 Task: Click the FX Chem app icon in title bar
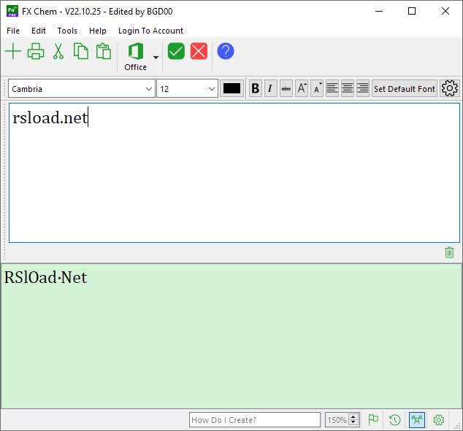coord(12,11)
